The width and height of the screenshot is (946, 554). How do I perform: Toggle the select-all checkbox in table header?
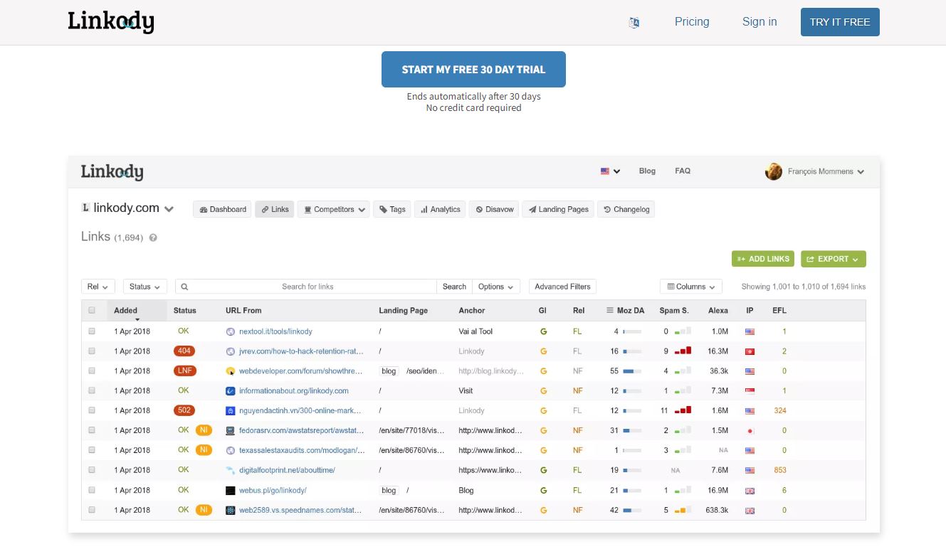tap(92, 310)
